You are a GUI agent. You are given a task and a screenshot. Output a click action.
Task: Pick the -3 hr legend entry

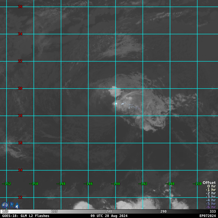(x=211, y=196)
